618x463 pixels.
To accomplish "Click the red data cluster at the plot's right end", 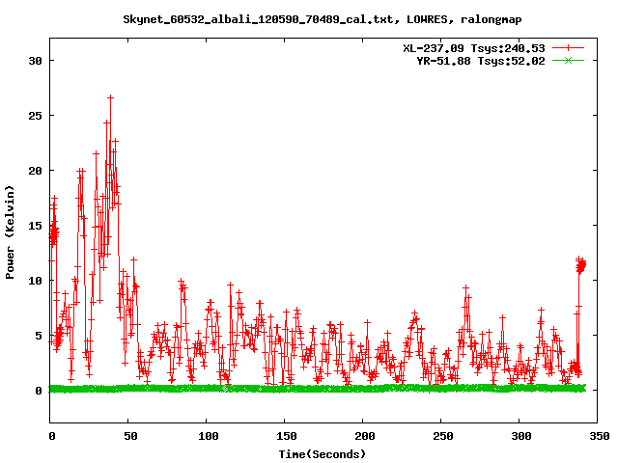I will pyautogui.click(x=581, y=266).
